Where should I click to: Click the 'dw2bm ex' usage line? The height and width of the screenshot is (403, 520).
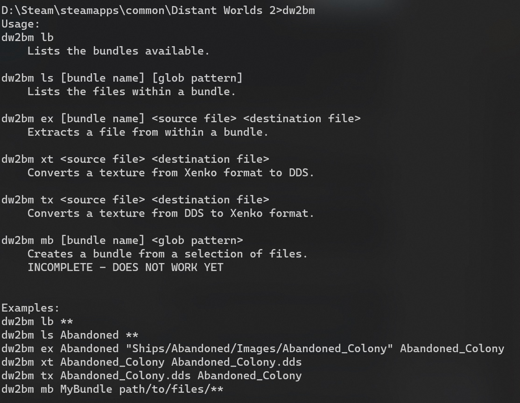[181, 118]
